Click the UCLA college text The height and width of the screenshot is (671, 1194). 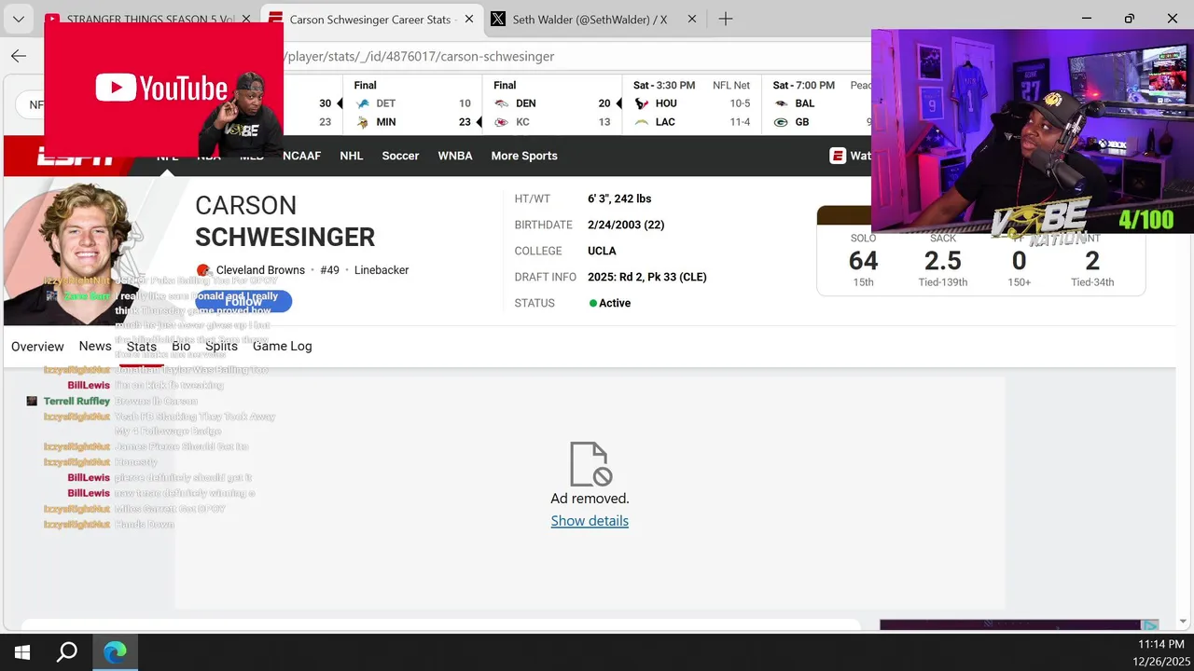[x=602, y=251]
